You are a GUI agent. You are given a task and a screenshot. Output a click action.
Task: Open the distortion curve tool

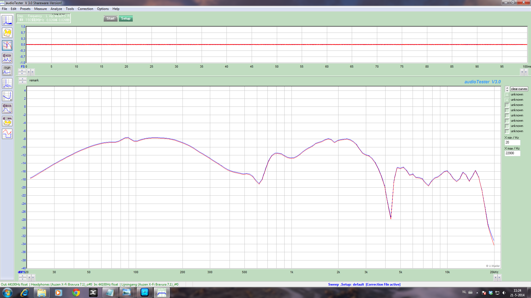pos(7,96)
